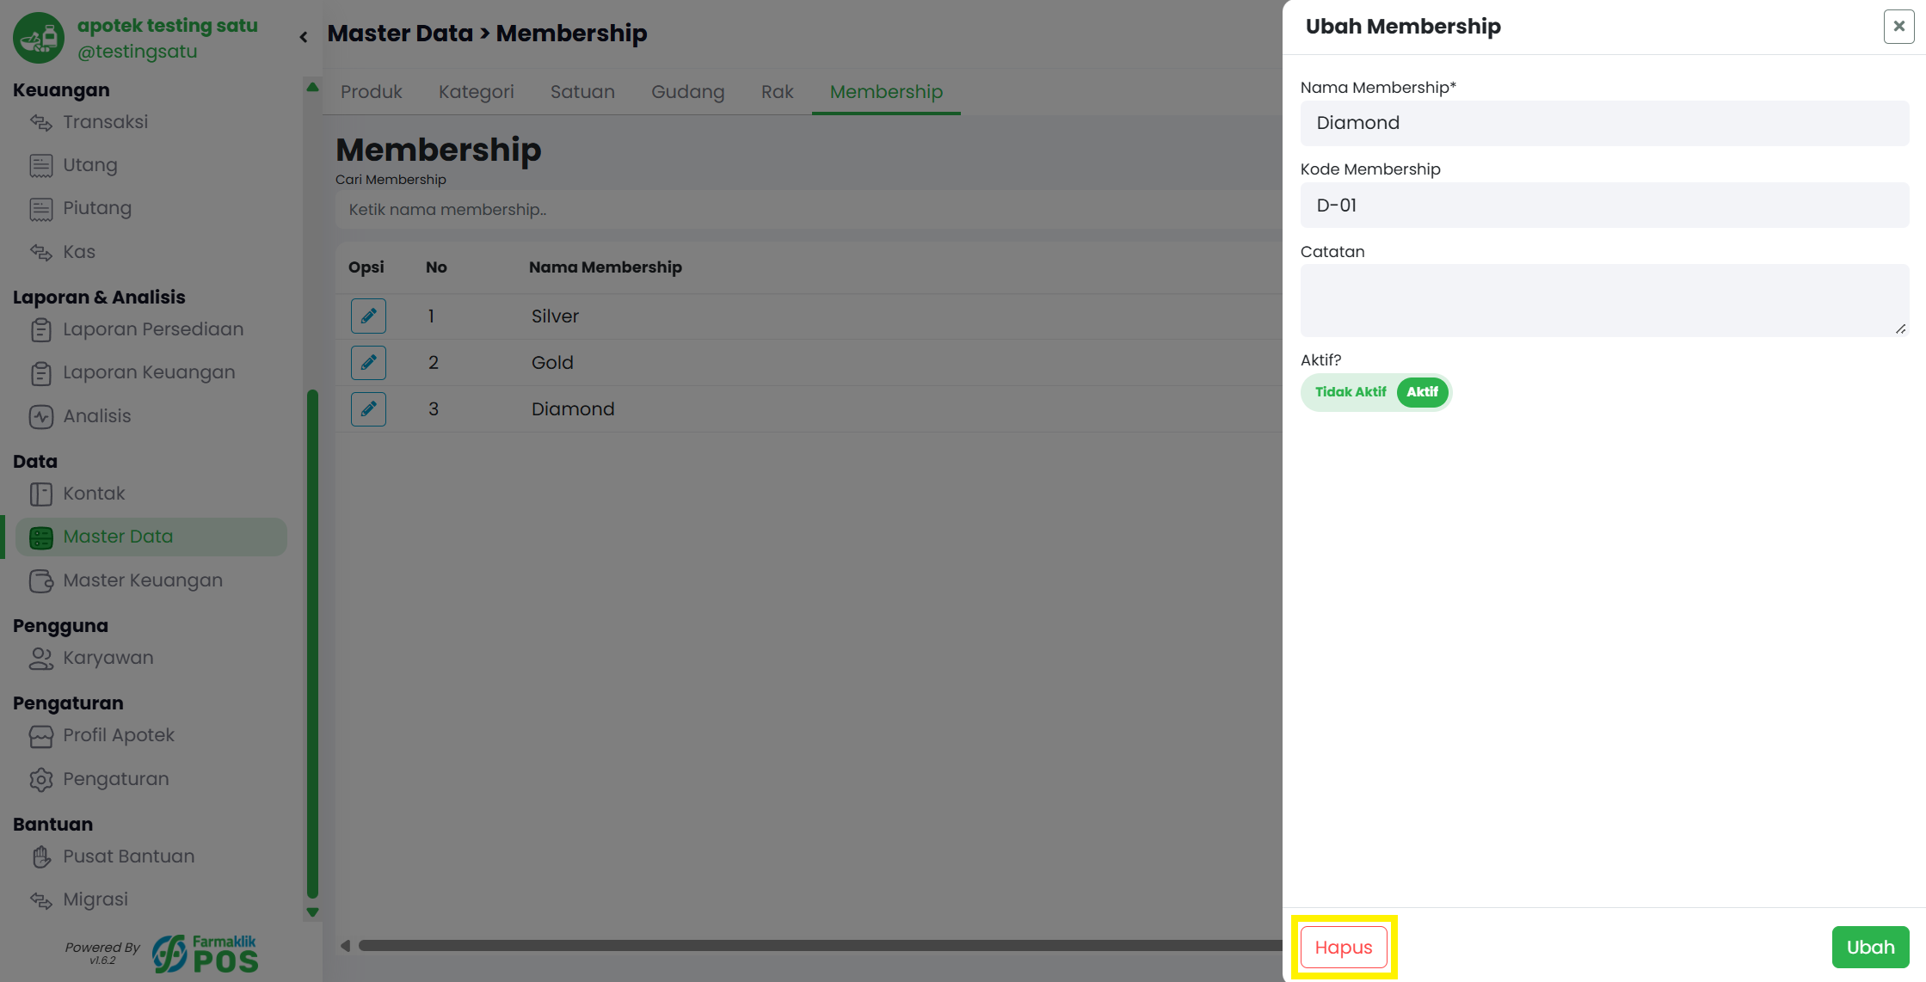This screenshot has height=982, width=1926.
Task: Click the sidebar scroll down arrow
Action: click(x=312, y=912)
